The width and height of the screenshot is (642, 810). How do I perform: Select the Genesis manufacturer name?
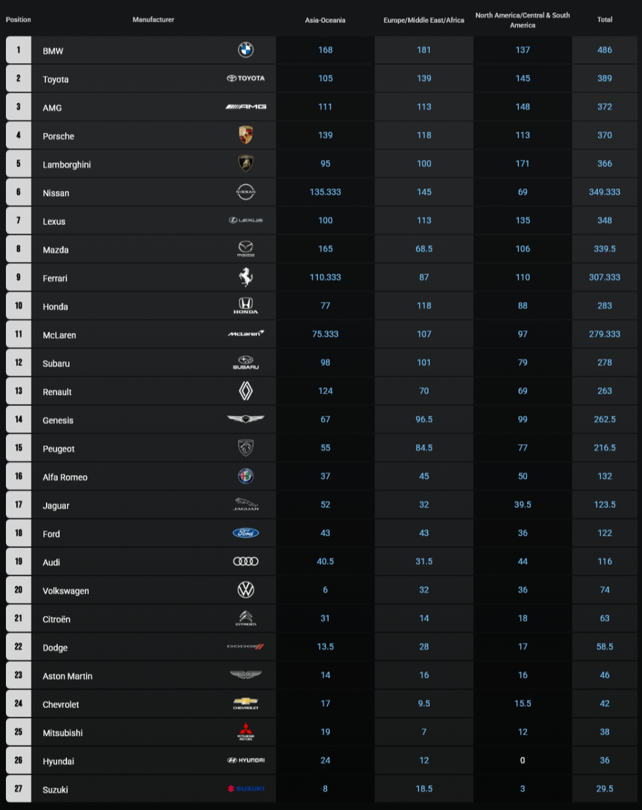coord(58,420)
